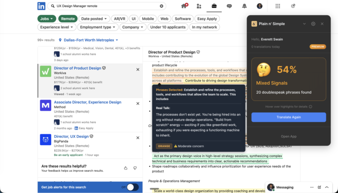Click thumbs up for search results
This screenshot has height=193, width=338.
126,168
